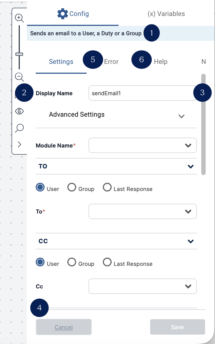Click the Save button
The height and width of the screenshot is (344, 215).
(177, 327)
